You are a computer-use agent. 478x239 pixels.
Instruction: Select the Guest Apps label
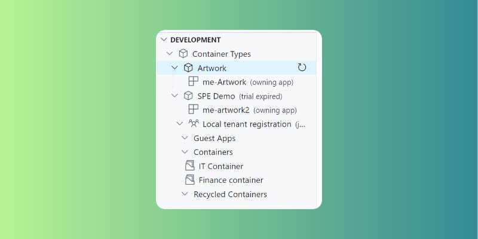(215, 139)
